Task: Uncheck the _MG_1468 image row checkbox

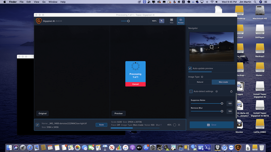Action: [x=38, y=125]
